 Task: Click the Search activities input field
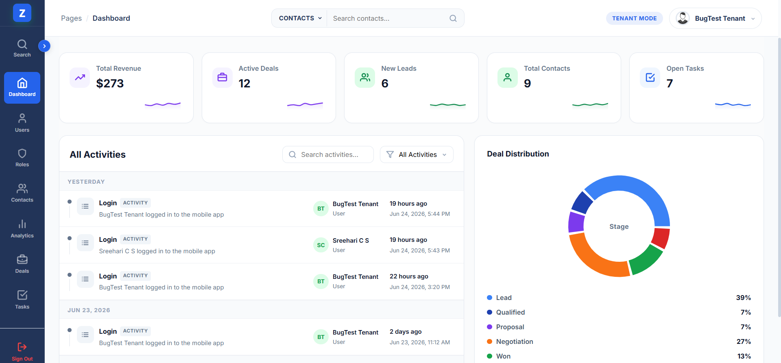(x=328, y=154)
